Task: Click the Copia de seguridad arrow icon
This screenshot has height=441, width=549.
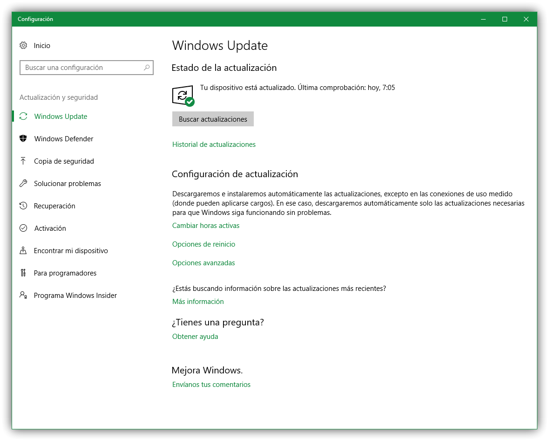Action: (23, 161)
